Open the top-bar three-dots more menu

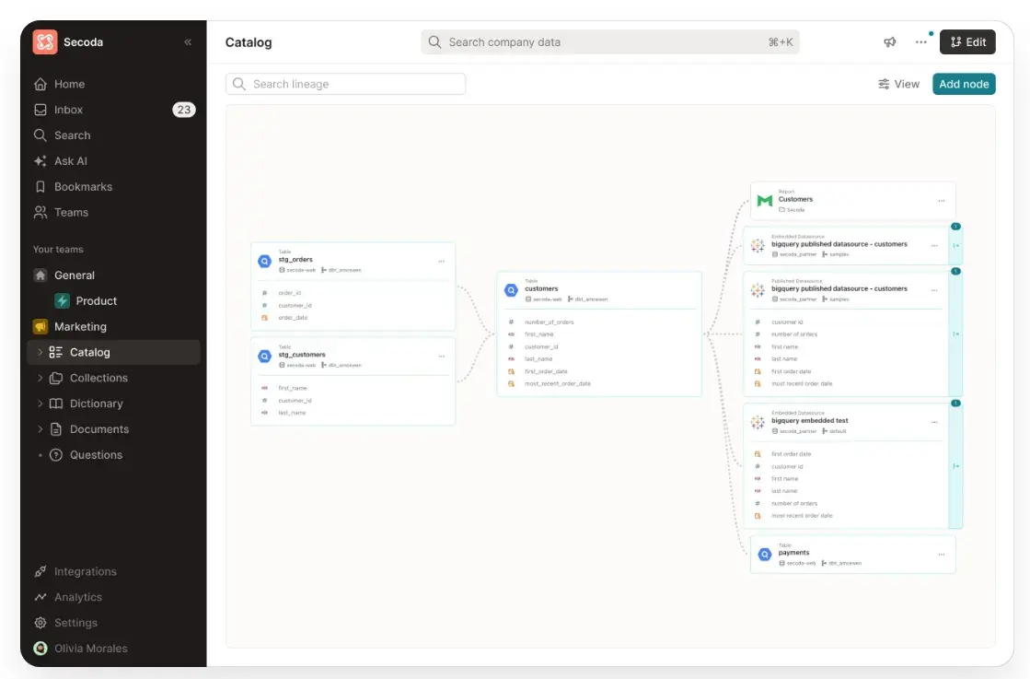coord(921,42)
